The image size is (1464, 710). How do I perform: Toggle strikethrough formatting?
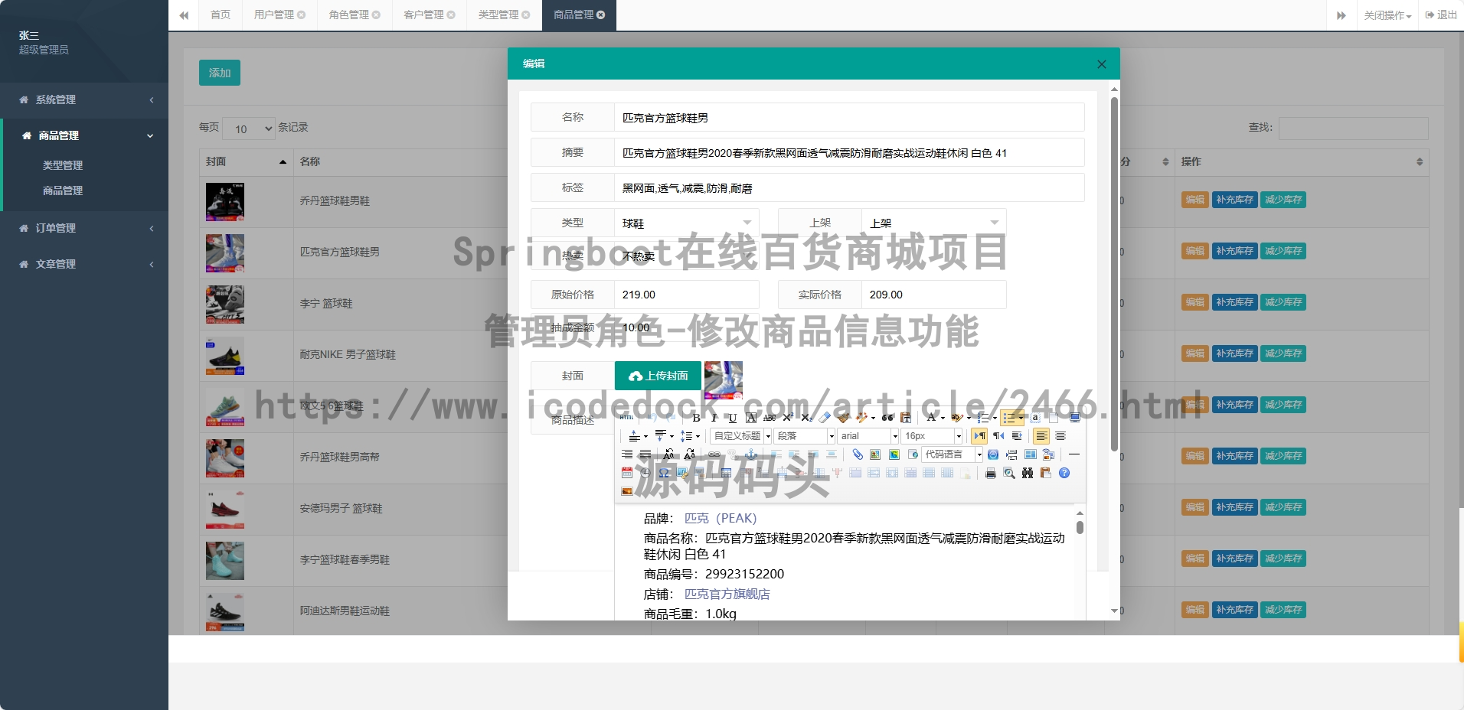tap(770, 418)
